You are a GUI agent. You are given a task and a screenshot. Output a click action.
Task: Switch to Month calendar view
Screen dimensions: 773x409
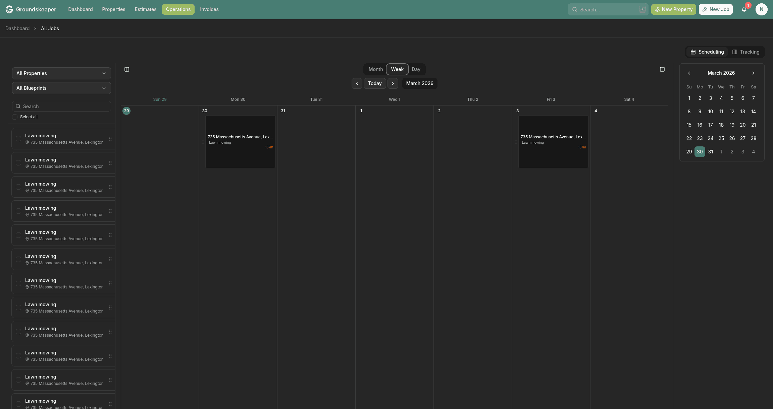[375, 69]
